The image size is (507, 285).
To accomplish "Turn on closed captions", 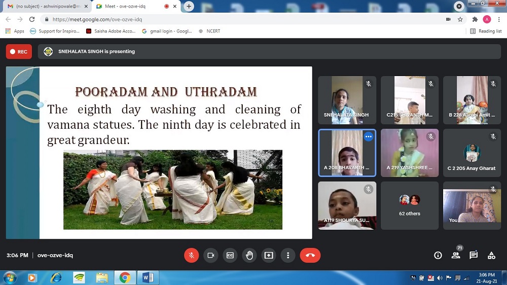I will tap(230, 255).
